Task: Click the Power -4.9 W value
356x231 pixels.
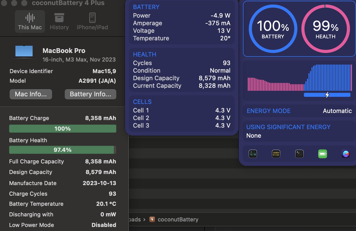Action: tap(220, 16)
